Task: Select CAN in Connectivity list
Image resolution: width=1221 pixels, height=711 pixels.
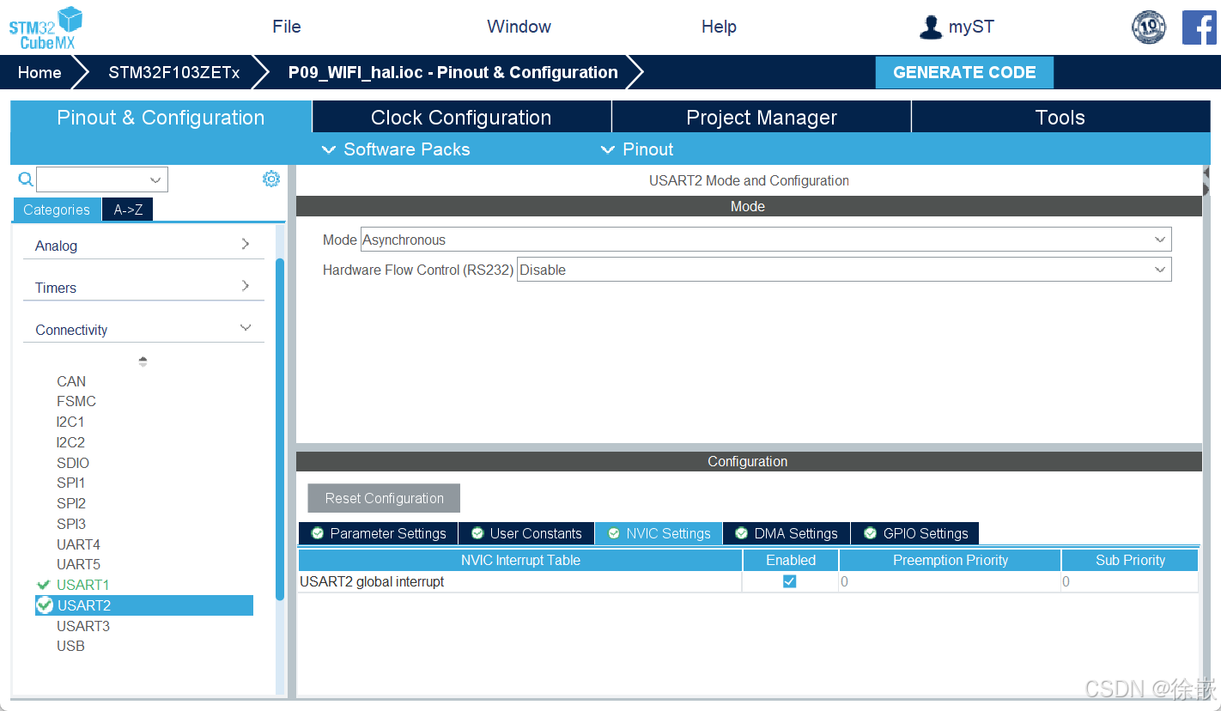Action: point(71,381)
